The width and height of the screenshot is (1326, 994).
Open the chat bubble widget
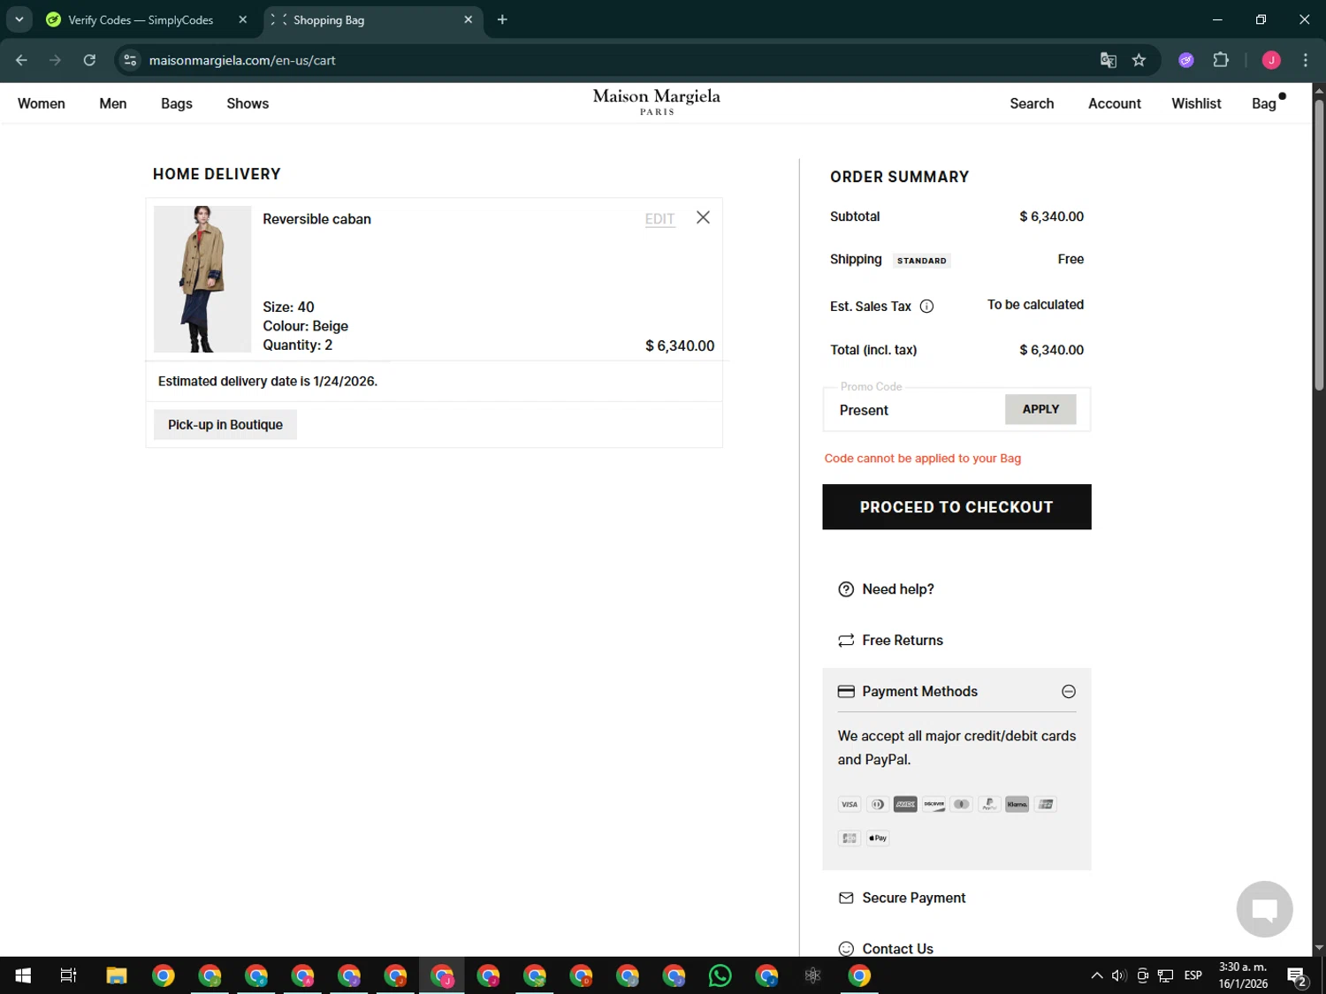(1264, 909)
